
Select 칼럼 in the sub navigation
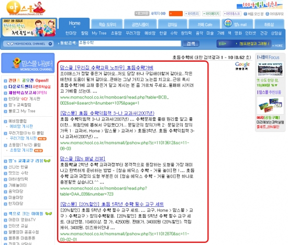[x=85, y=33]
